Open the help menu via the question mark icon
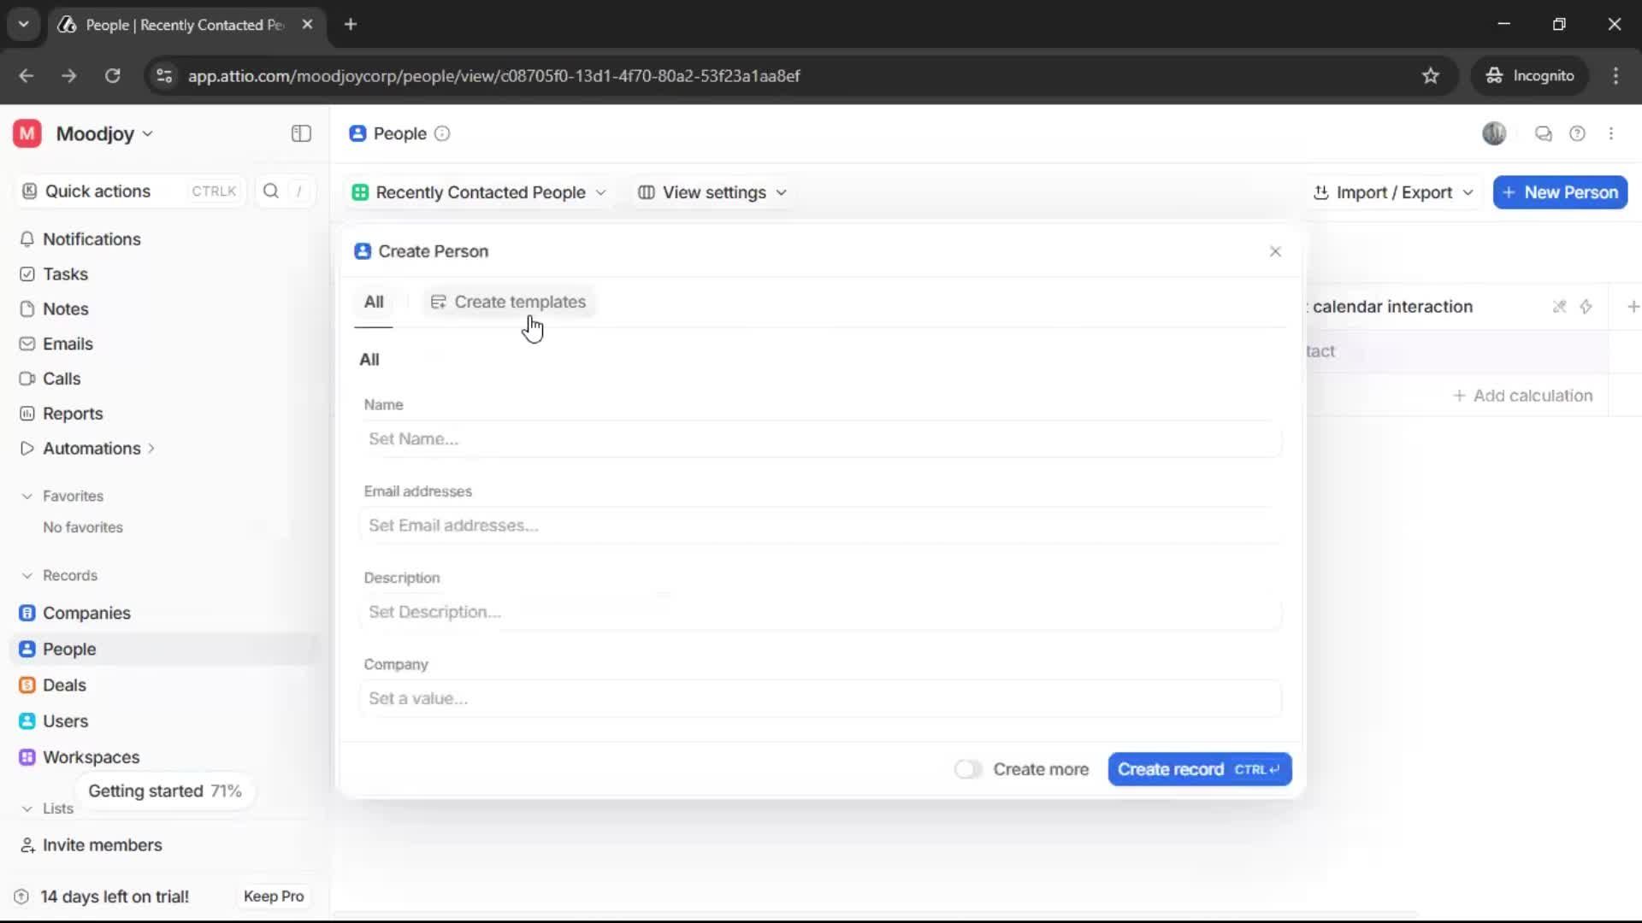The height and width of the screenshot is (923, 1642). click(x=1578, y=133)
